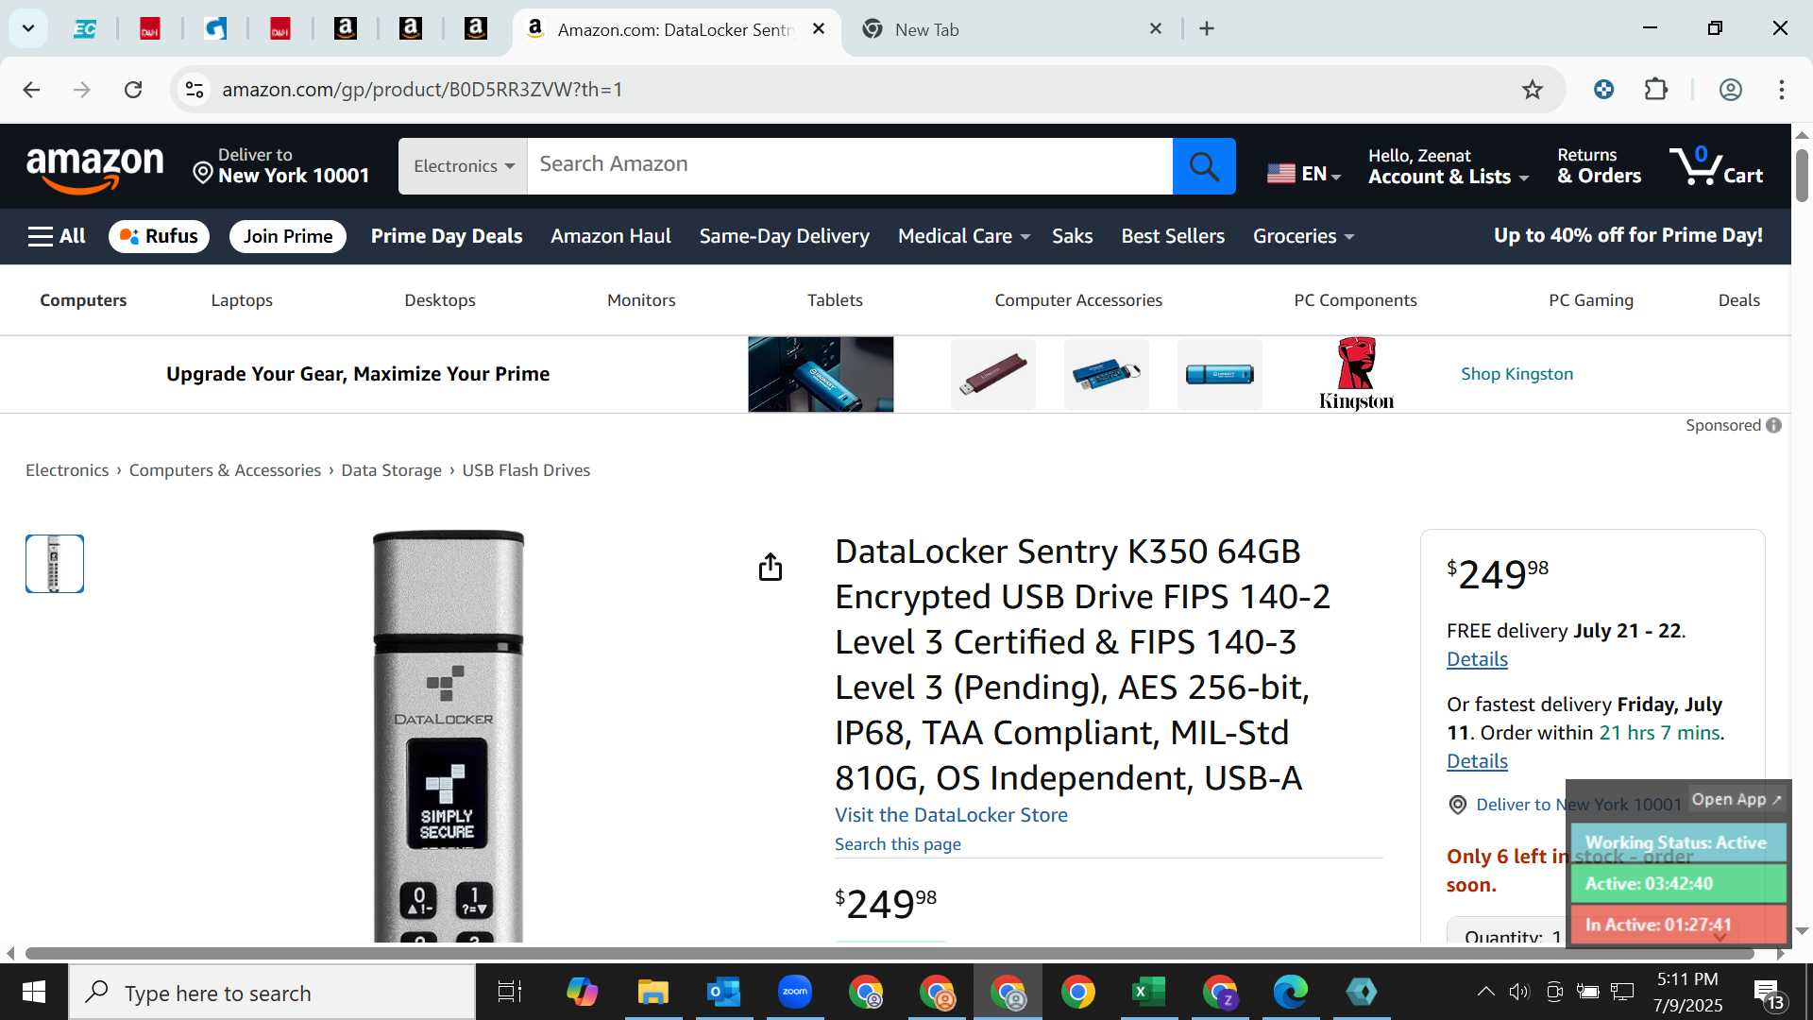Viewport: 1813px width, 1020px height.
Task: Expand Account & Lists menu
Action: [x=1449, y=166]
